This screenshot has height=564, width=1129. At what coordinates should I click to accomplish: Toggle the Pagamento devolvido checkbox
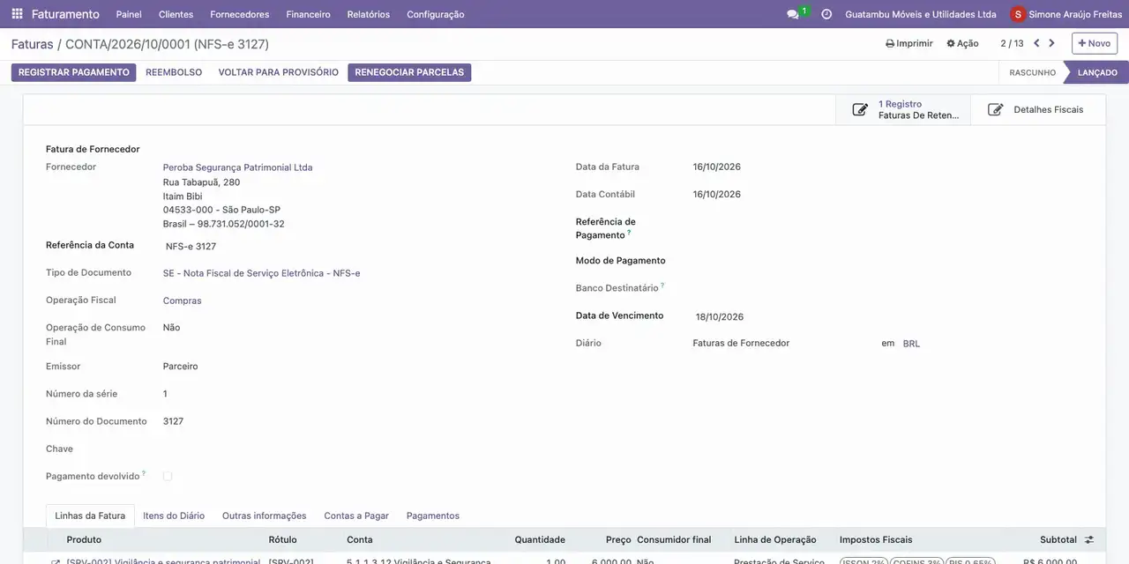pyautogui.click(x=168, y=476)
